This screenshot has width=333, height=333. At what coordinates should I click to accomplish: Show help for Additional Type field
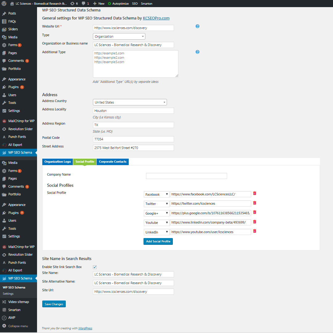pyautogui.click(x=198, y=52)
